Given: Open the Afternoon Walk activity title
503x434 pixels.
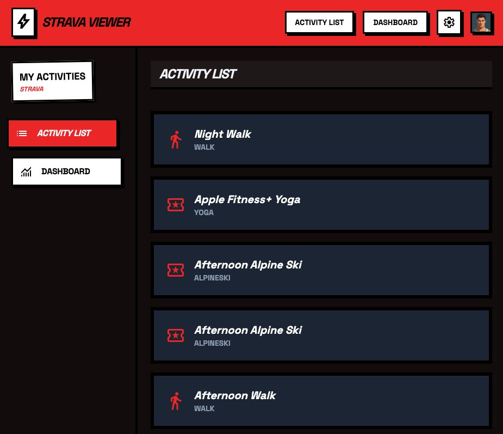Looking at the screenshot, I should point(235,395).
